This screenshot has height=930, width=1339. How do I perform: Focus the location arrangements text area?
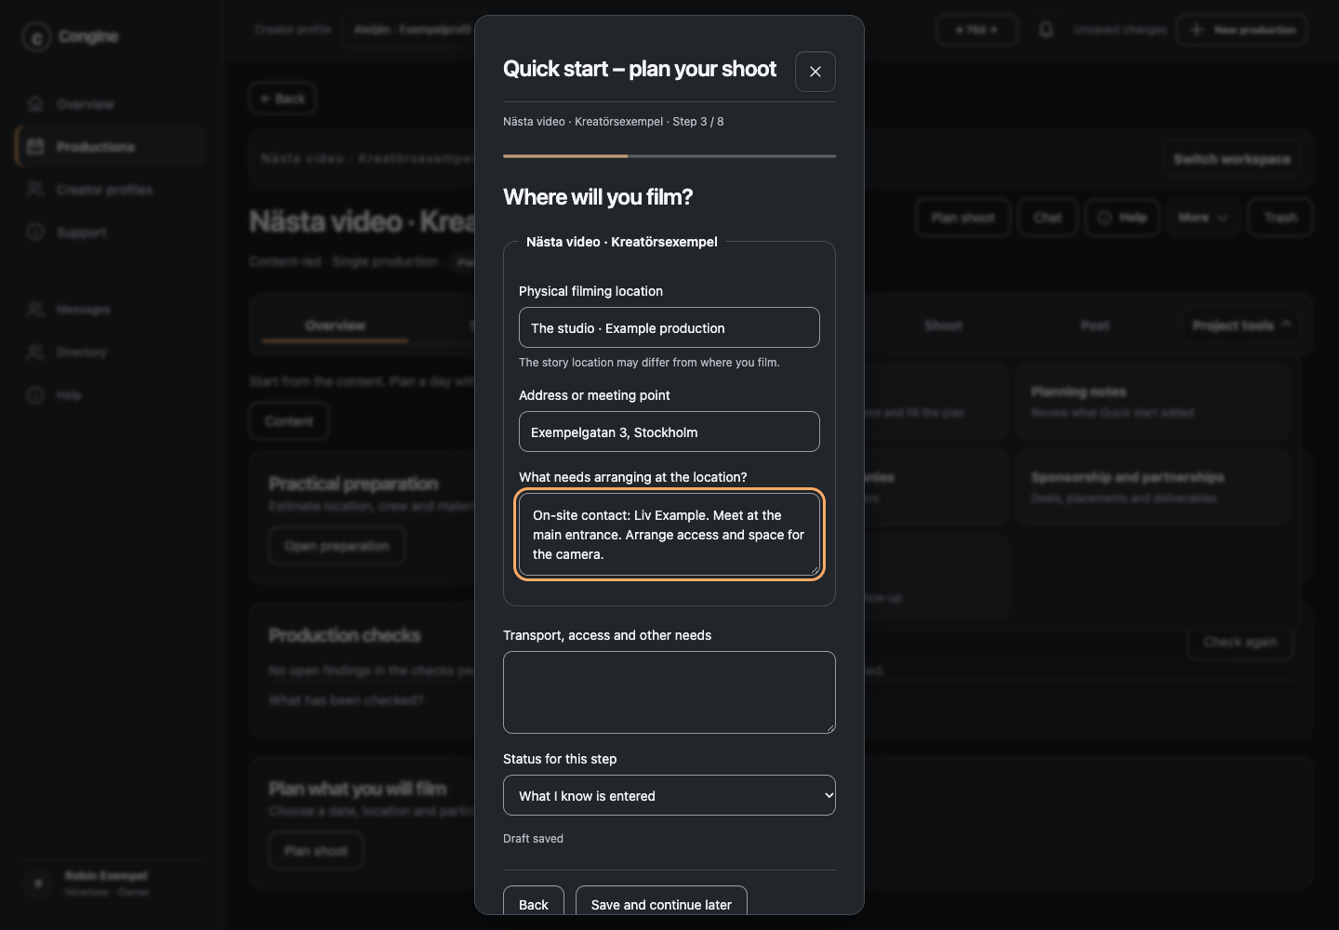tap(669, 534)
